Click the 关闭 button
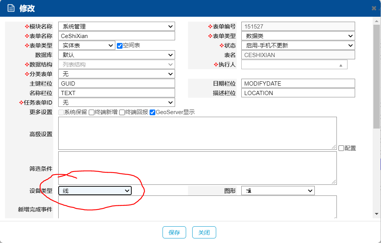 [x=204, y=232]
